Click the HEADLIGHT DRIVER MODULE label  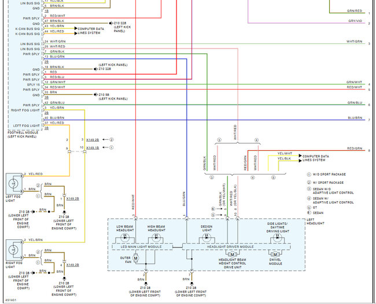click(230, 247)
